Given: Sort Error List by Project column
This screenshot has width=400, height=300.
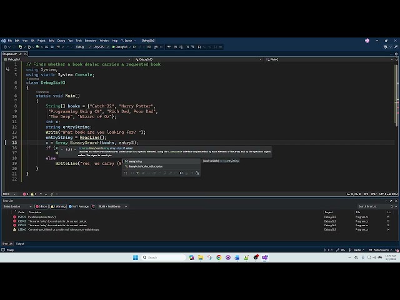Looking at the screenshot, I should point(329,212).
